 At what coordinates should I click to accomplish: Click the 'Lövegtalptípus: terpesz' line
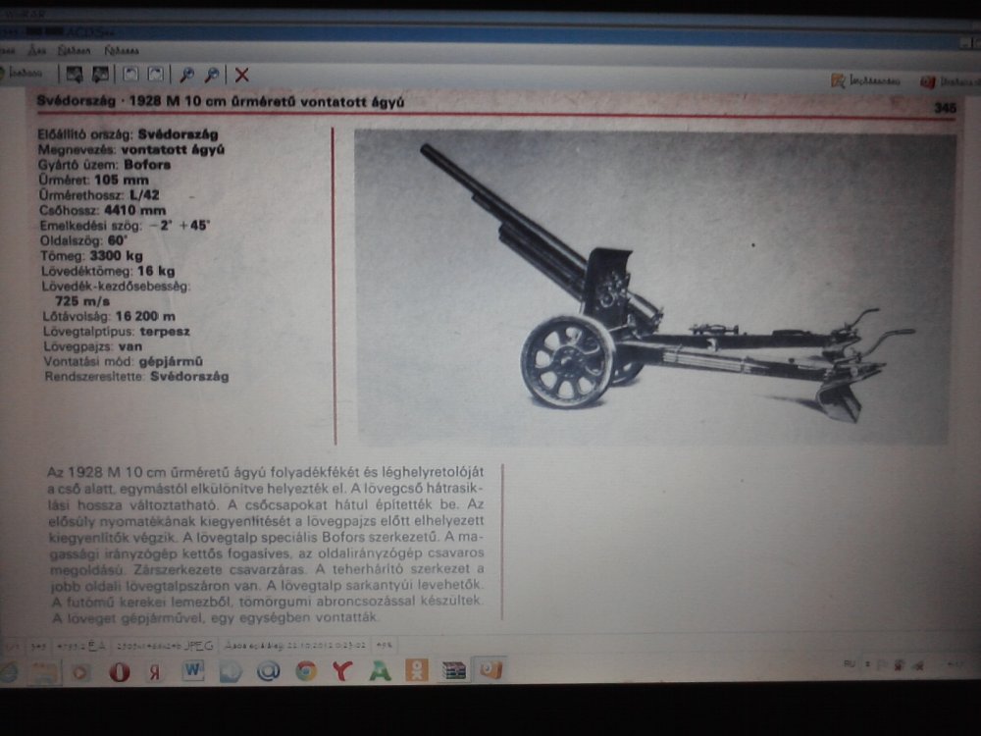point(117,331)
